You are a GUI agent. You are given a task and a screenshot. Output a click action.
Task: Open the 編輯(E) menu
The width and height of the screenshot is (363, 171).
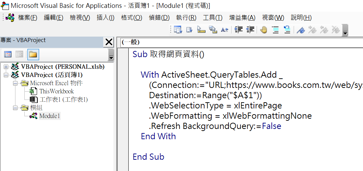[54, 17]
